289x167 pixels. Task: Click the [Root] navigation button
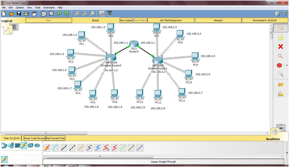click(95, 21)
